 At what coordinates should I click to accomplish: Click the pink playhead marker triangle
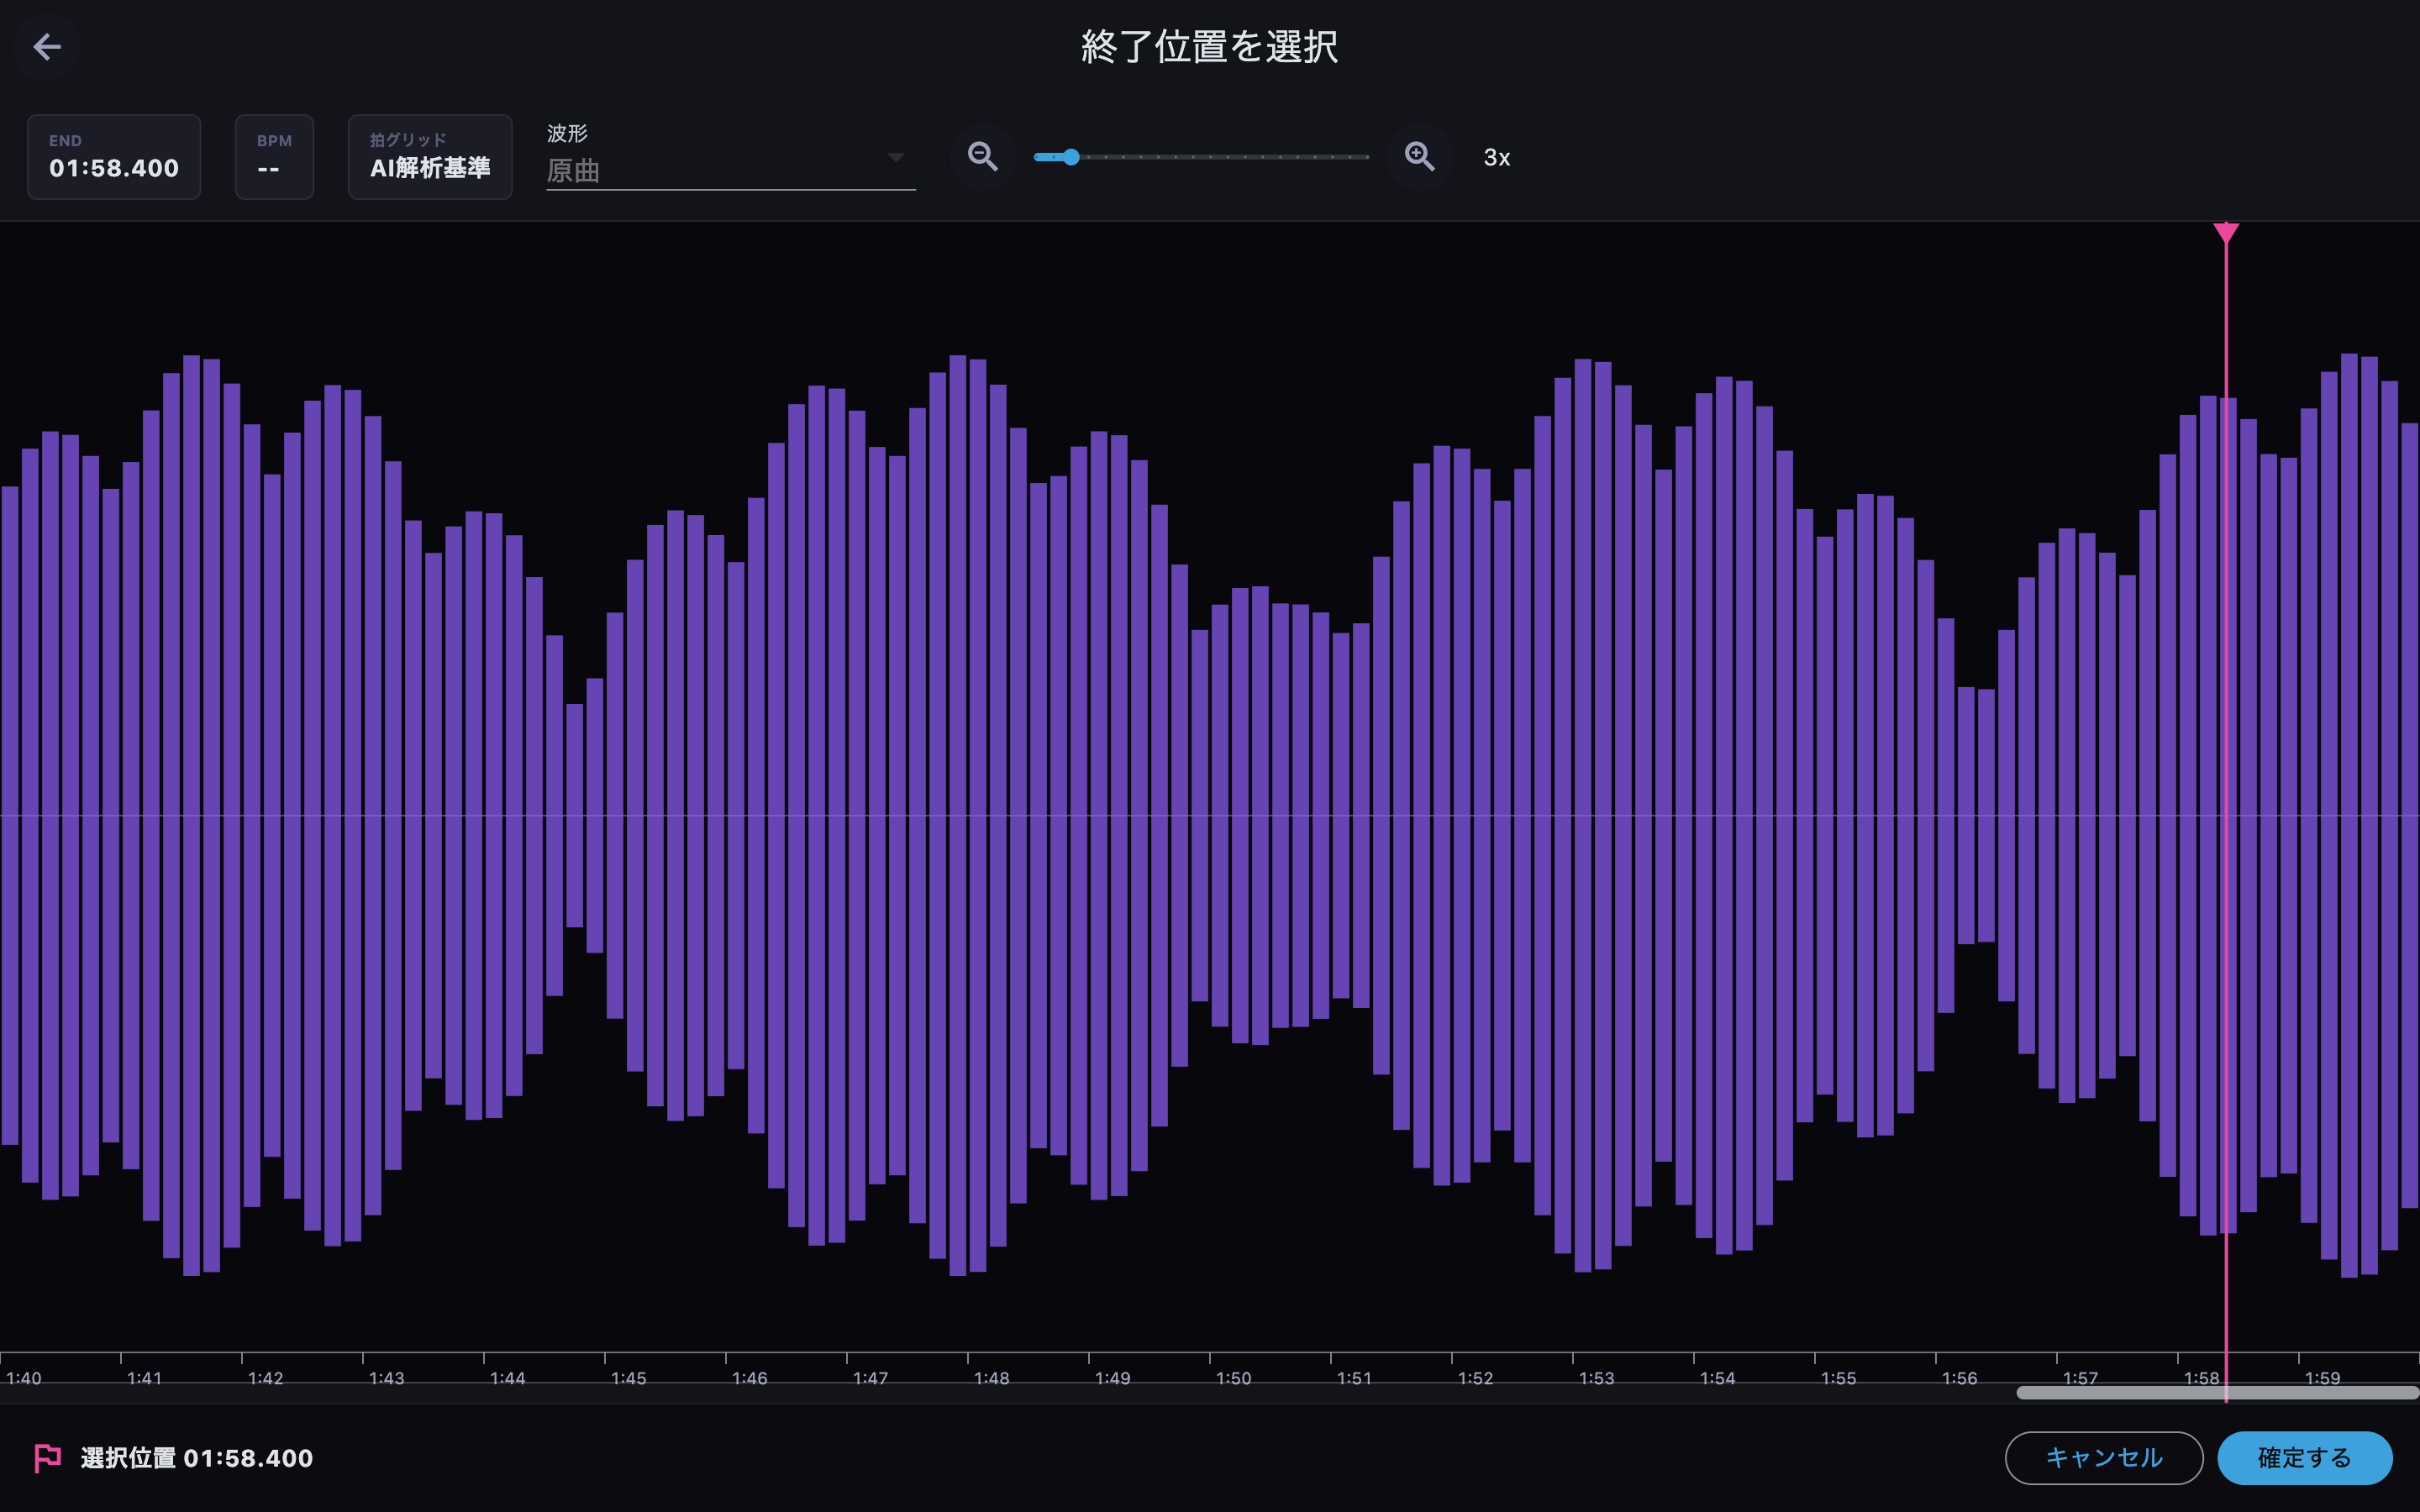click(2226, 233)
